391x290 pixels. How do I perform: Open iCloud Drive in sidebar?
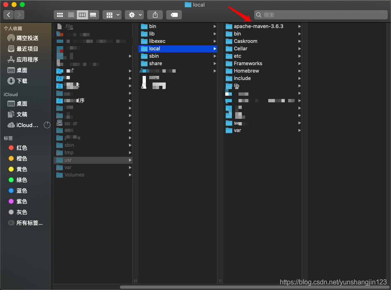pos(23,125)
